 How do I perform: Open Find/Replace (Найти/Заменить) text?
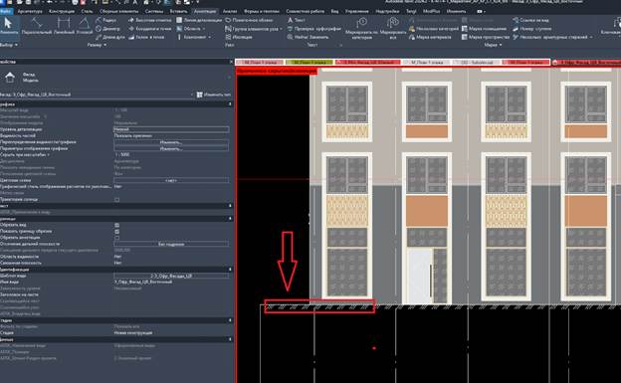pyautogui.click(x=308, y=37)
